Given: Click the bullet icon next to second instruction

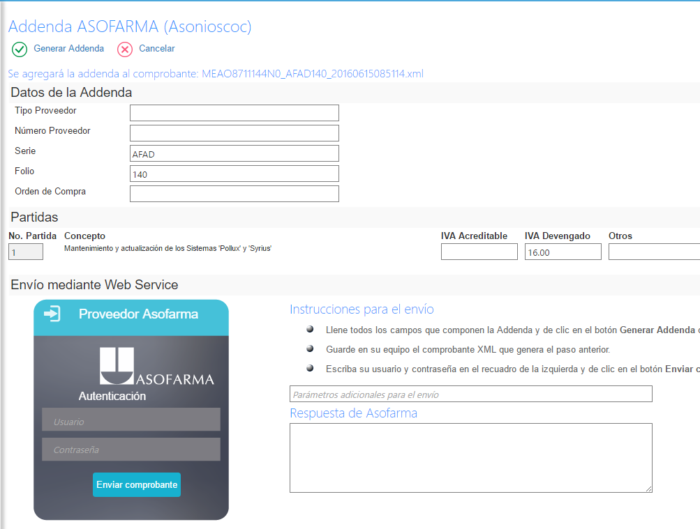Looking at the screenshot, I should 310,348.
